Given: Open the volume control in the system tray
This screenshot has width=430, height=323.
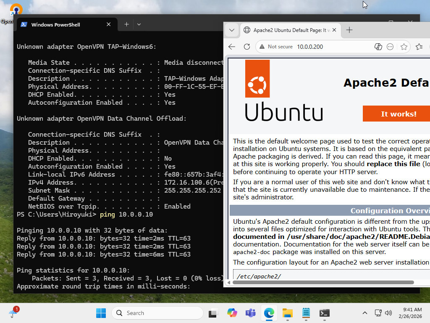Looking at the screenshot, I should pos(388,313).
